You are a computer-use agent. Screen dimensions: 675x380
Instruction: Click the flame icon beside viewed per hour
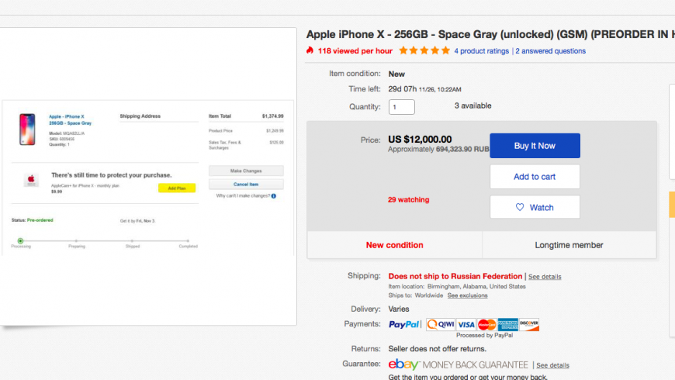tap(310, 50)
